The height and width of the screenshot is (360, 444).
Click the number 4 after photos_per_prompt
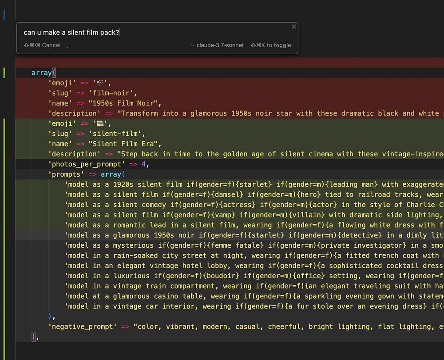143,164
